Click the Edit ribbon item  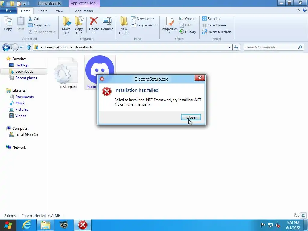pos(185,25)
